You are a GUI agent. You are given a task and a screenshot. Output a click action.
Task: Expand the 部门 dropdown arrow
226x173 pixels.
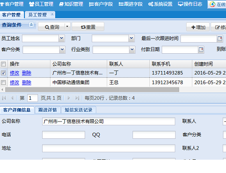pyautogui.click(x=132, y=39)
